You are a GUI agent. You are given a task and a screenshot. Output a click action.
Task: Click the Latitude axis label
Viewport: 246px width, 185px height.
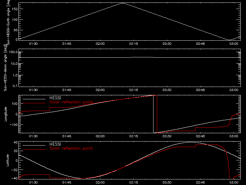[7, 160]
